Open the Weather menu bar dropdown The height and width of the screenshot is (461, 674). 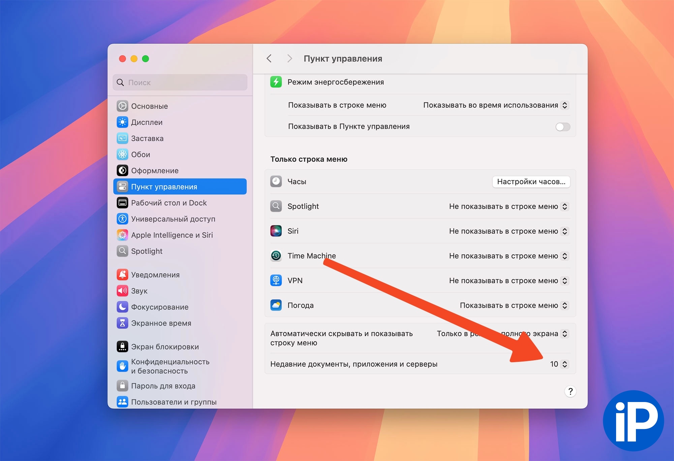(x=514, y=305)
